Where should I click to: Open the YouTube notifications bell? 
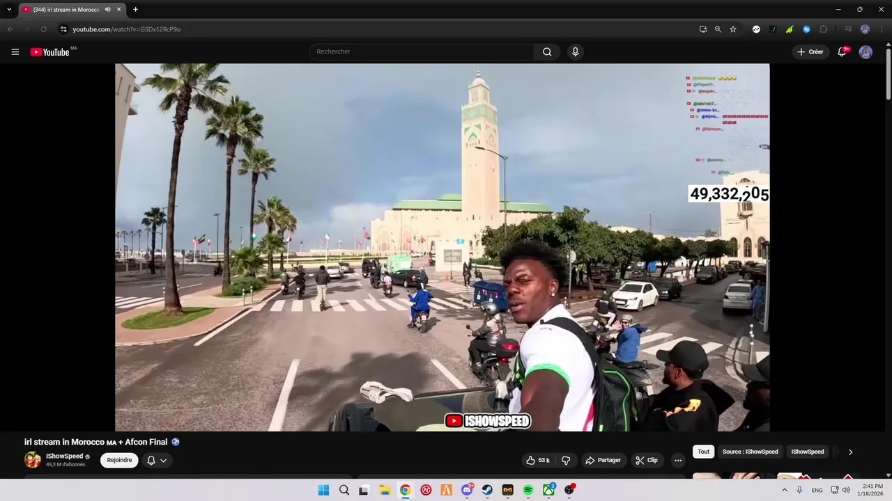tap(842, 52)
